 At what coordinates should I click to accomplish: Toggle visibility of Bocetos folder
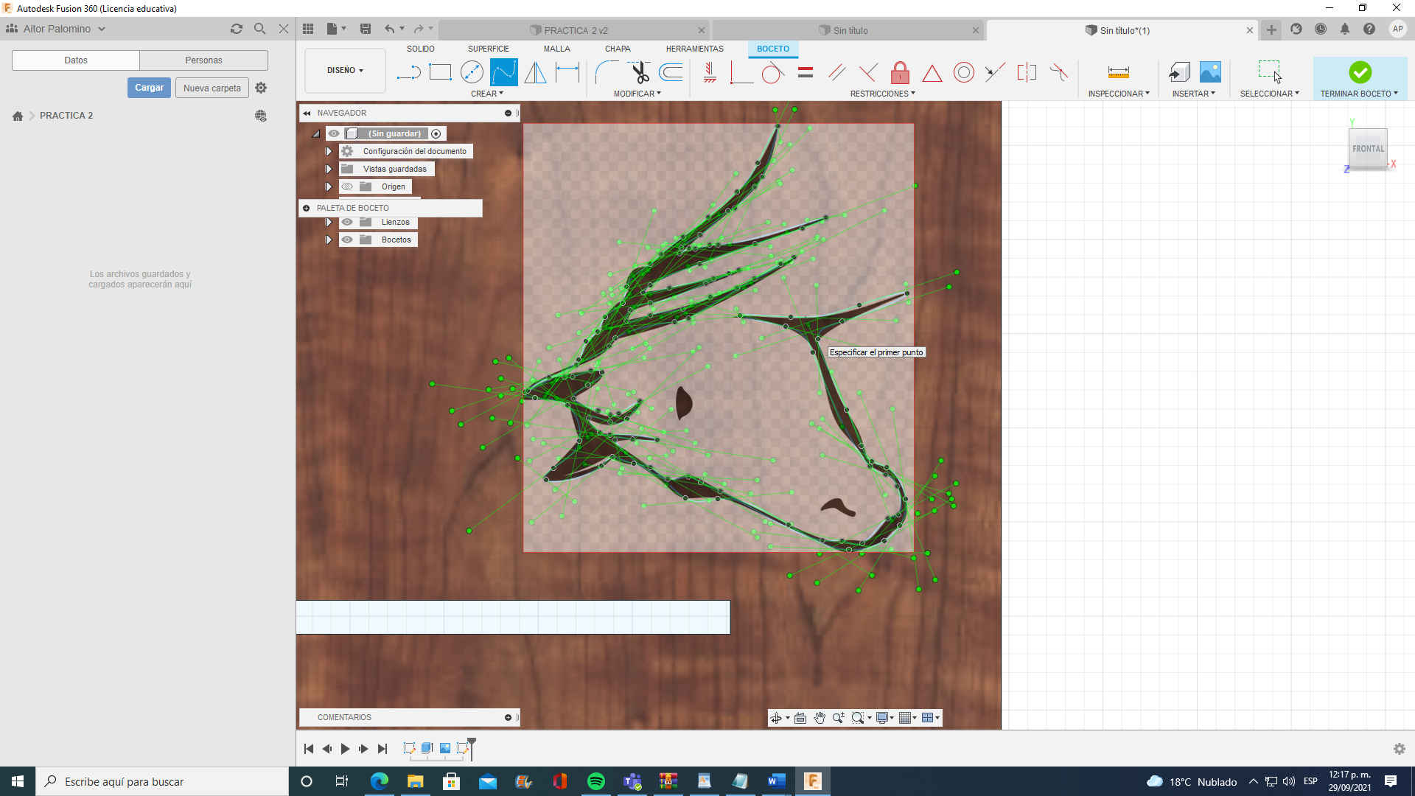tap(347, 239)
